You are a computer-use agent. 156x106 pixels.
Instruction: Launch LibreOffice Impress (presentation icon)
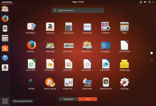click(69, 65)
